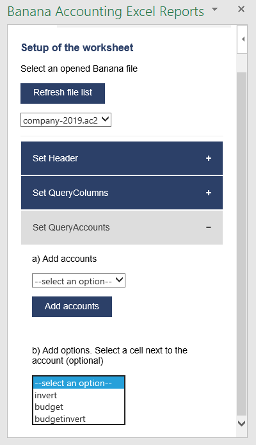
Task: Collapse the Set QueryAccounts section
Action: pos(122,227)
